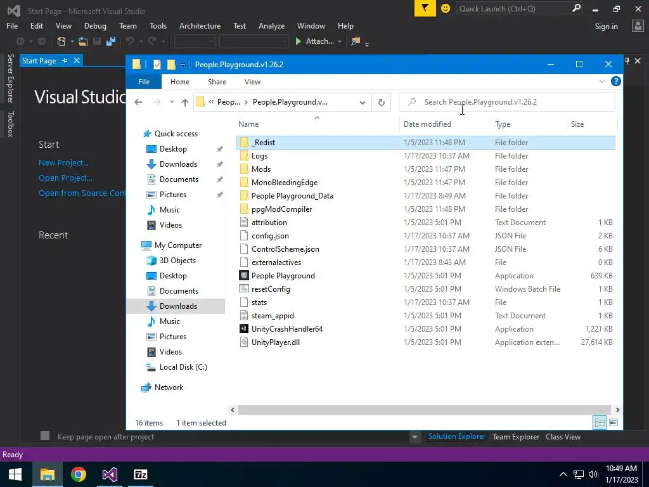Click the taskbar volume speaker icon
Viewport: 649px width, 487px height.
[593, 474]
